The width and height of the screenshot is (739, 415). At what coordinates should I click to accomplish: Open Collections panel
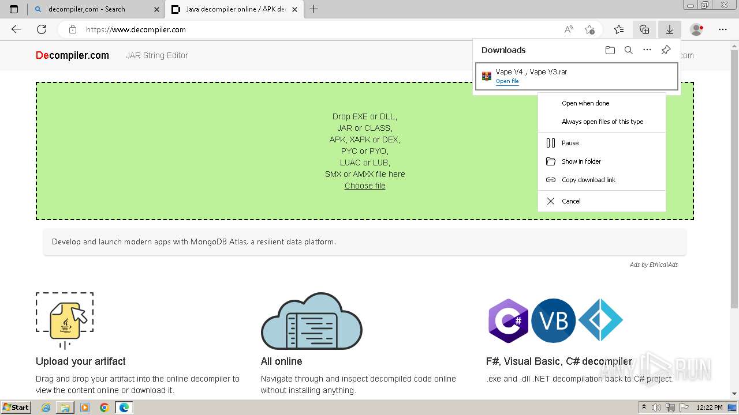point(644,29)
